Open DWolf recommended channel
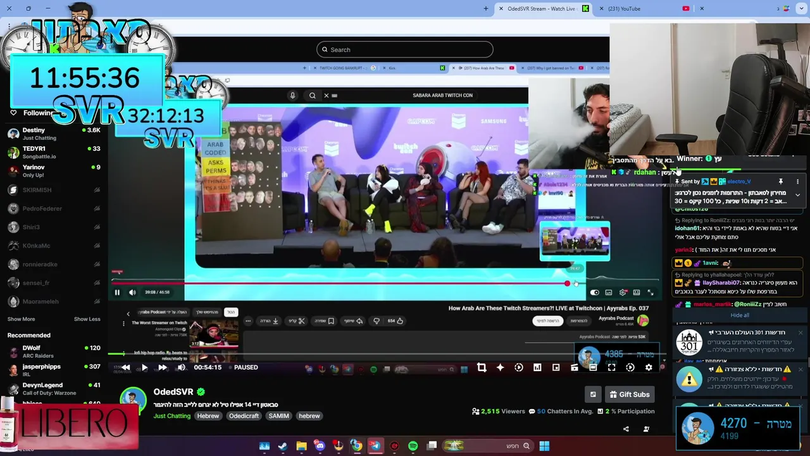The image size is (810, 456). [54, 351]
